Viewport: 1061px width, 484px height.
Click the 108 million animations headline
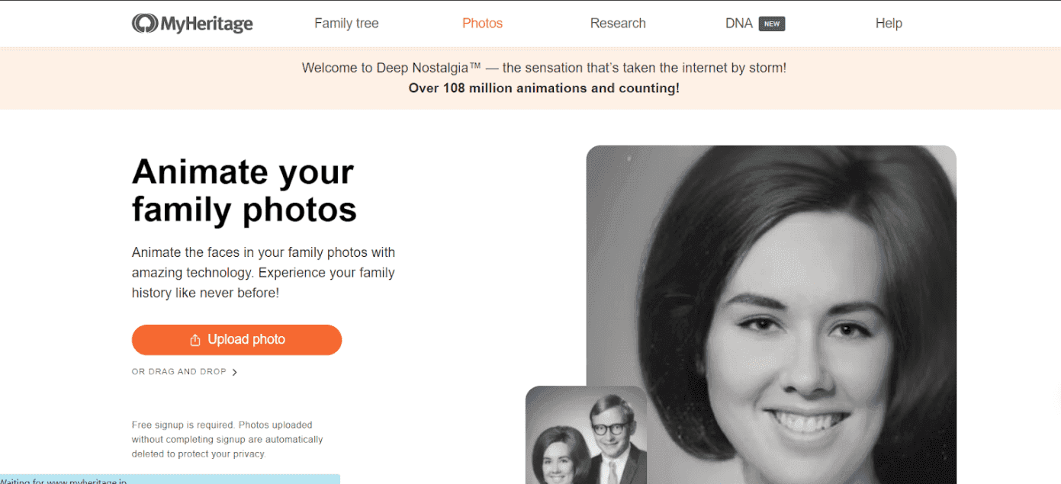tap(543, 88)
